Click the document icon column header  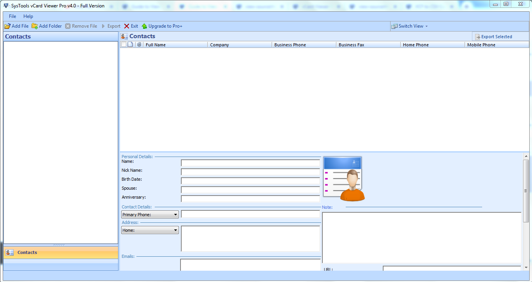click(x=130, y=45)
